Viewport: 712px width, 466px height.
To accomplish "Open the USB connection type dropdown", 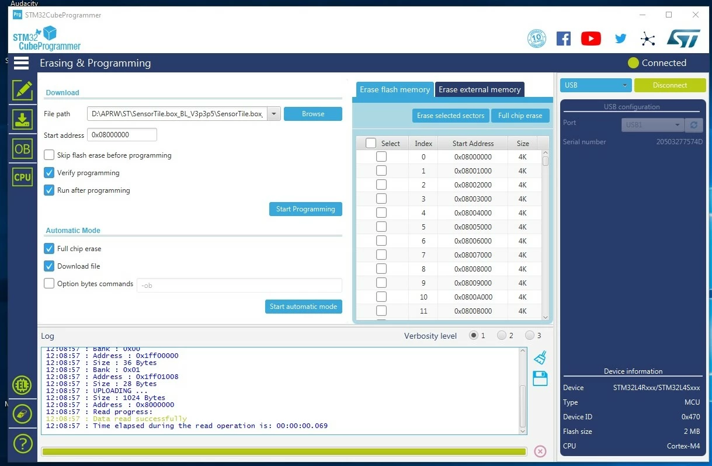I will (x=596, y=85).
